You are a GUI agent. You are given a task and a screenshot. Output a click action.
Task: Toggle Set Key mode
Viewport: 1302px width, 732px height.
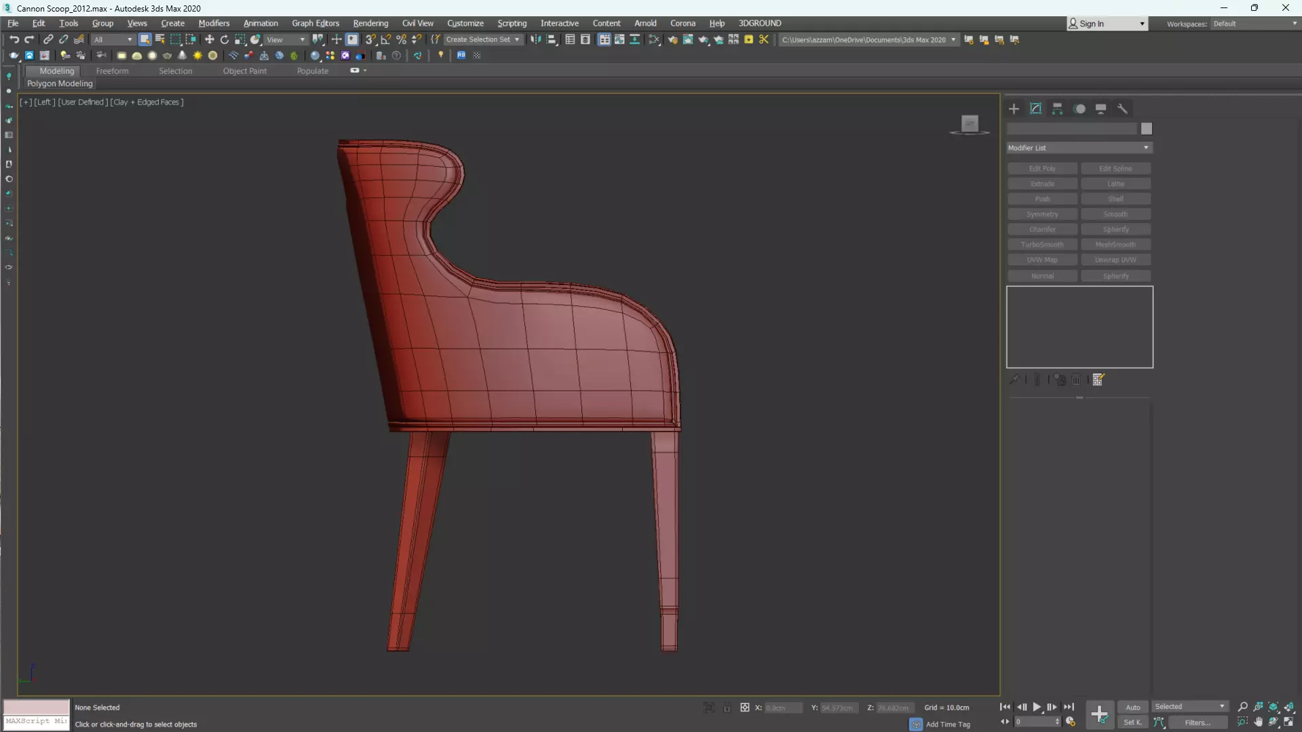tap(1133, 723)
